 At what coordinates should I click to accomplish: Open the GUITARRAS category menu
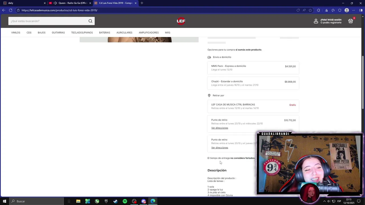pos(58,33)
